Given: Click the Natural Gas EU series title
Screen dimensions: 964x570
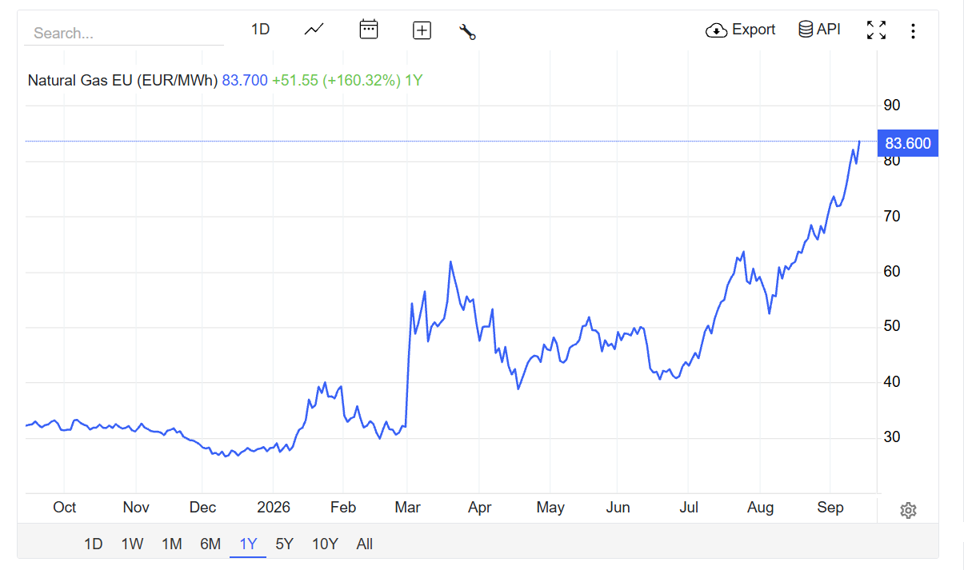Looking at the screenshot, I should 122,81.
